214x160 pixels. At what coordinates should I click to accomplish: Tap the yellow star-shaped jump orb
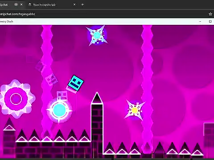point(135,110)
